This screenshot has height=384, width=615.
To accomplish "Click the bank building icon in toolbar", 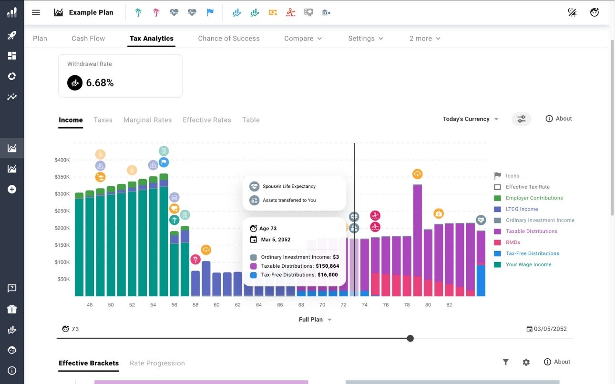I will (x=326, y=12).
